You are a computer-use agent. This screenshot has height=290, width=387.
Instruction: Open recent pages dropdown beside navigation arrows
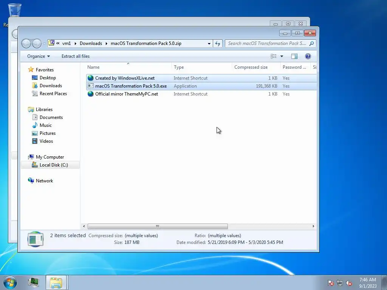coord(44,44)
